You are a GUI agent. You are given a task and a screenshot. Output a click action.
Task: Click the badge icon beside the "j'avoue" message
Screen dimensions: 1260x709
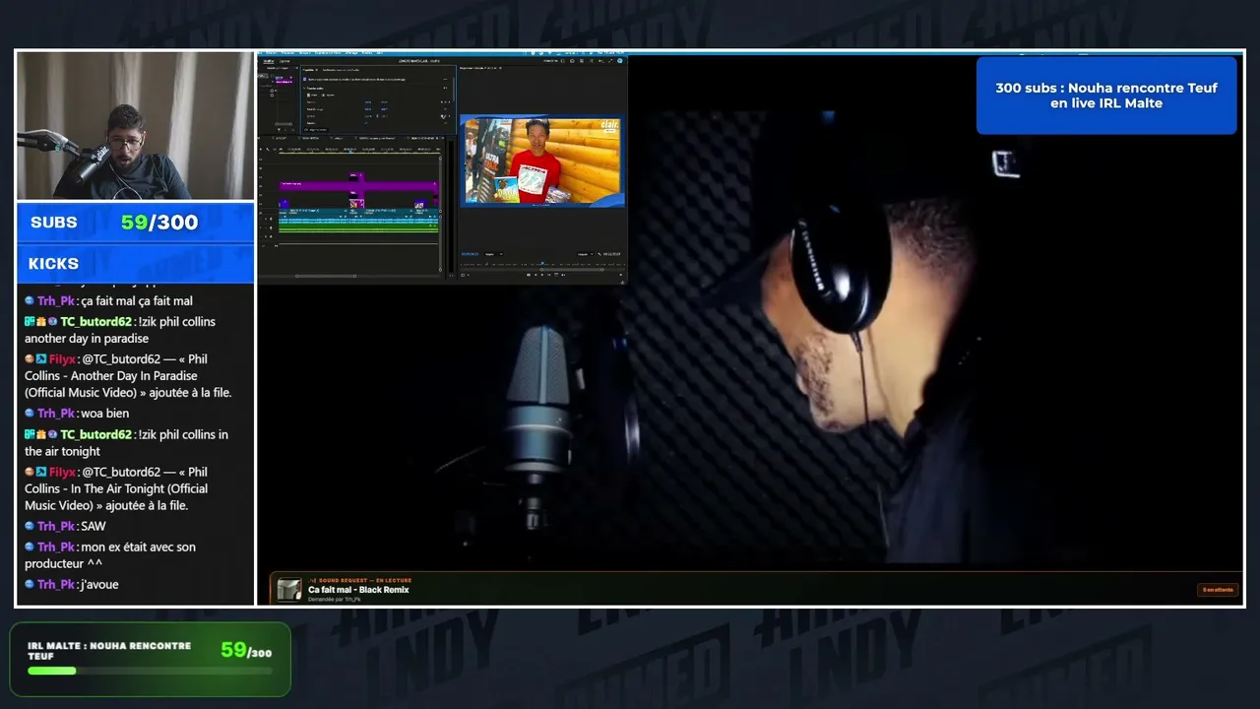[30, 585]
